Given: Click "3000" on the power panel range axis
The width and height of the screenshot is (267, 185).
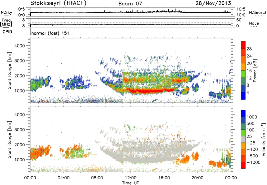Looking at the screenshot, I should point(19,61).
